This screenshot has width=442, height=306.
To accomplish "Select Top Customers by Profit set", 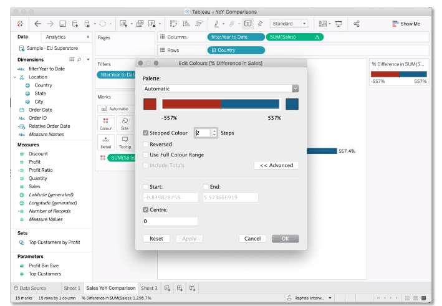I will (x=54, y=242).
